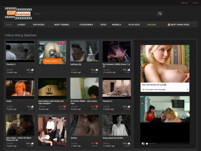
Task: Click the thumbs-up icon for snake video
Action: pos(32,107)
